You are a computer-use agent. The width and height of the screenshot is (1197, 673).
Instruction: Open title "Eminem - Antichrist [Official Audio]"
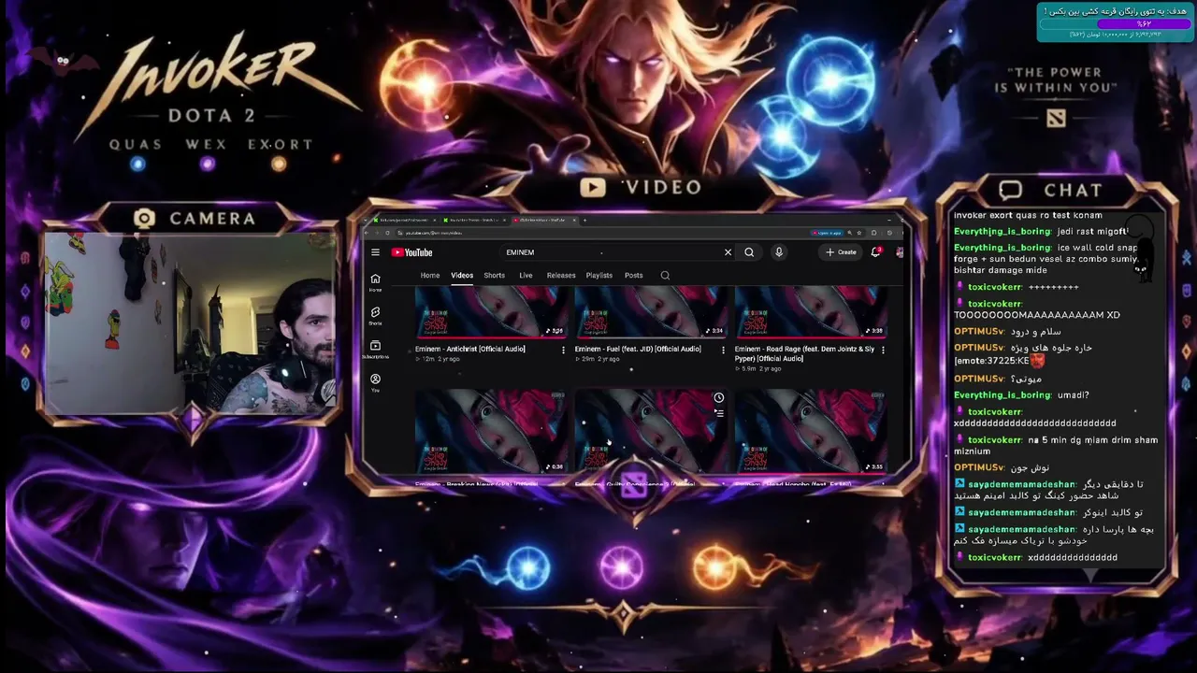coord(470,350)
